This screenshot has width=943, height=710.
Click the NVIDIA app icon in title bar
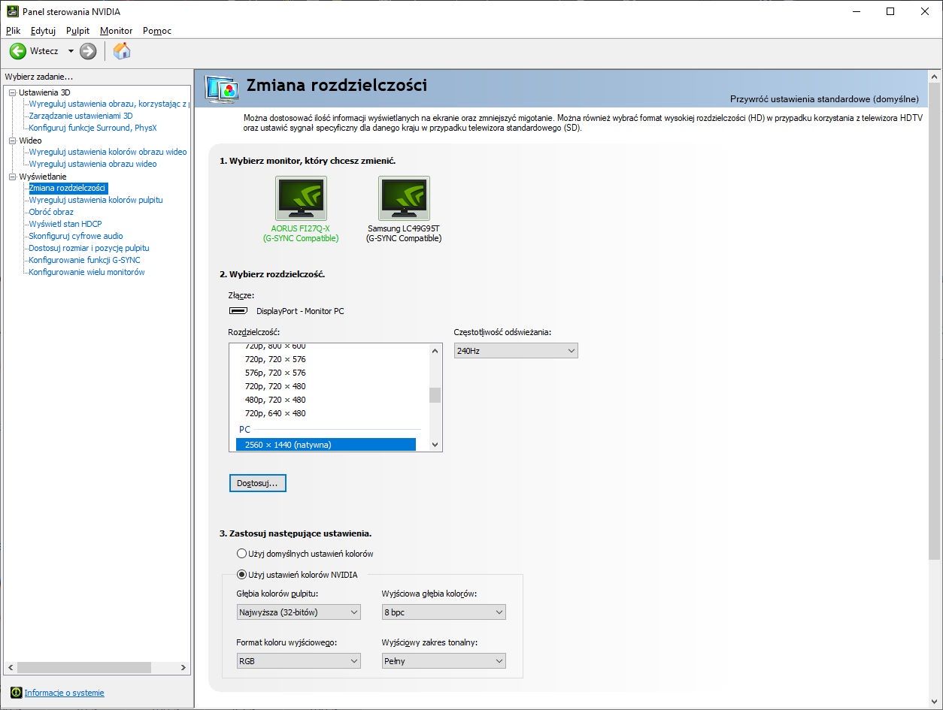click(x=12, y=11)
